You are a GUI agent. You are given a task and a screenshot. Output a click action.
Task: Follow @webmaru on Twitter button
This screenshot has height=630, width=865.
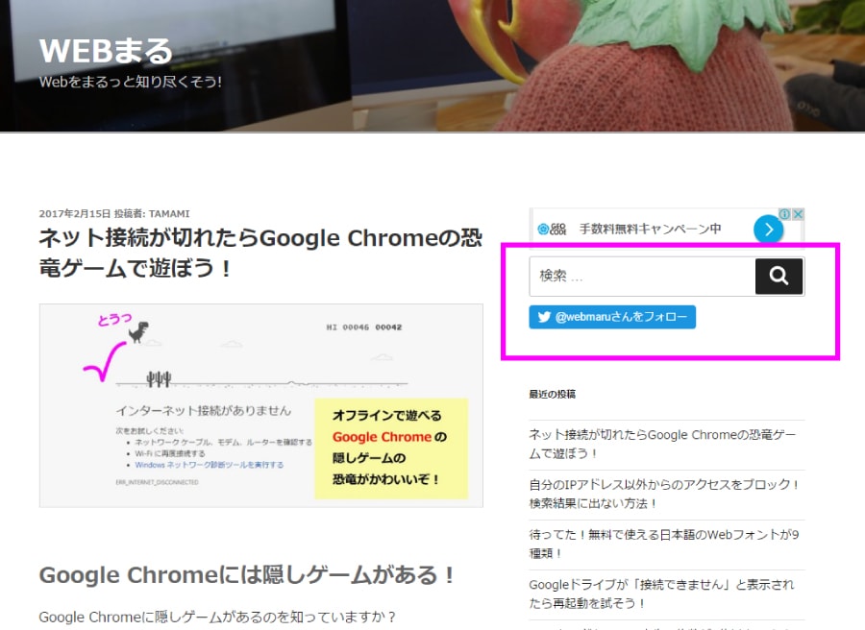[612, 317]
